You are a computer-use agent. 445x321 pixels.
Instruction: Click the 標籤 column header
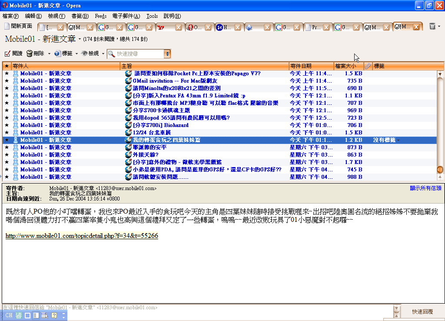[x=408, y=66]
